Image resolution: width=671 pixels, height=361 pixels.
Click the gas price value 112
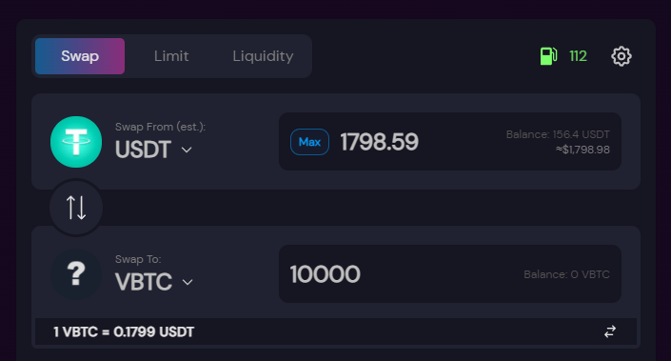(x=578, y=56)
